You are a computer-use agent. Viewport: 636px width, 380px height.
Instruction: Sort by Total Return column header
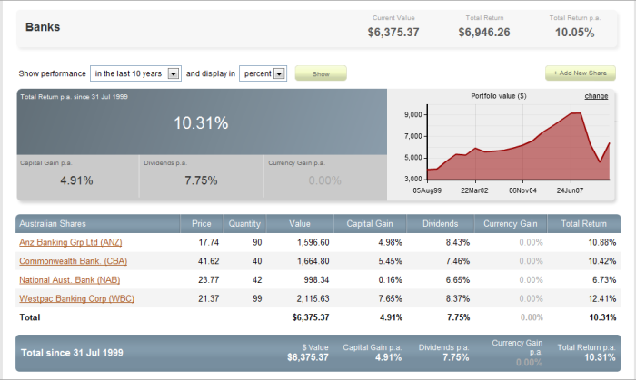point(583,224)
